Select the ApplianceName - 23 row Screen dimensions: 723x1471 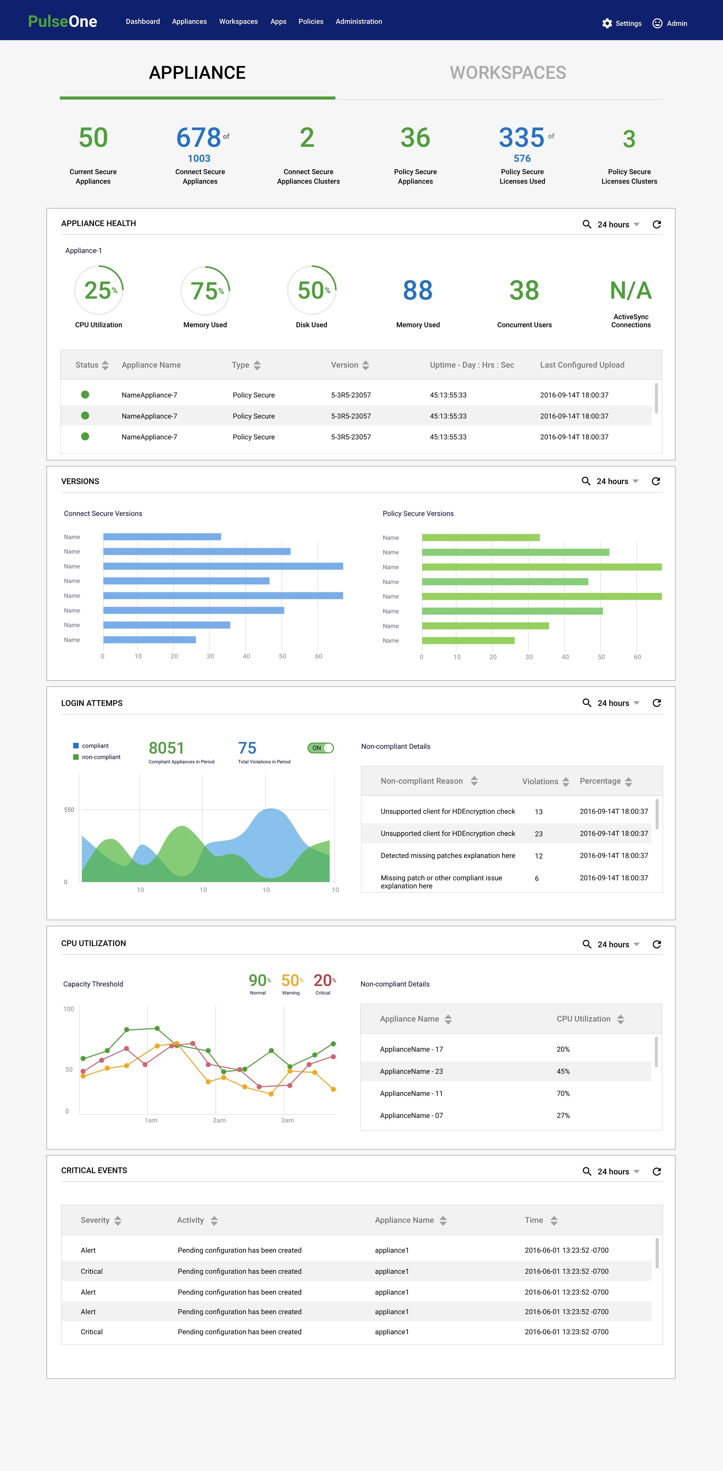(x=506, y=1072)
